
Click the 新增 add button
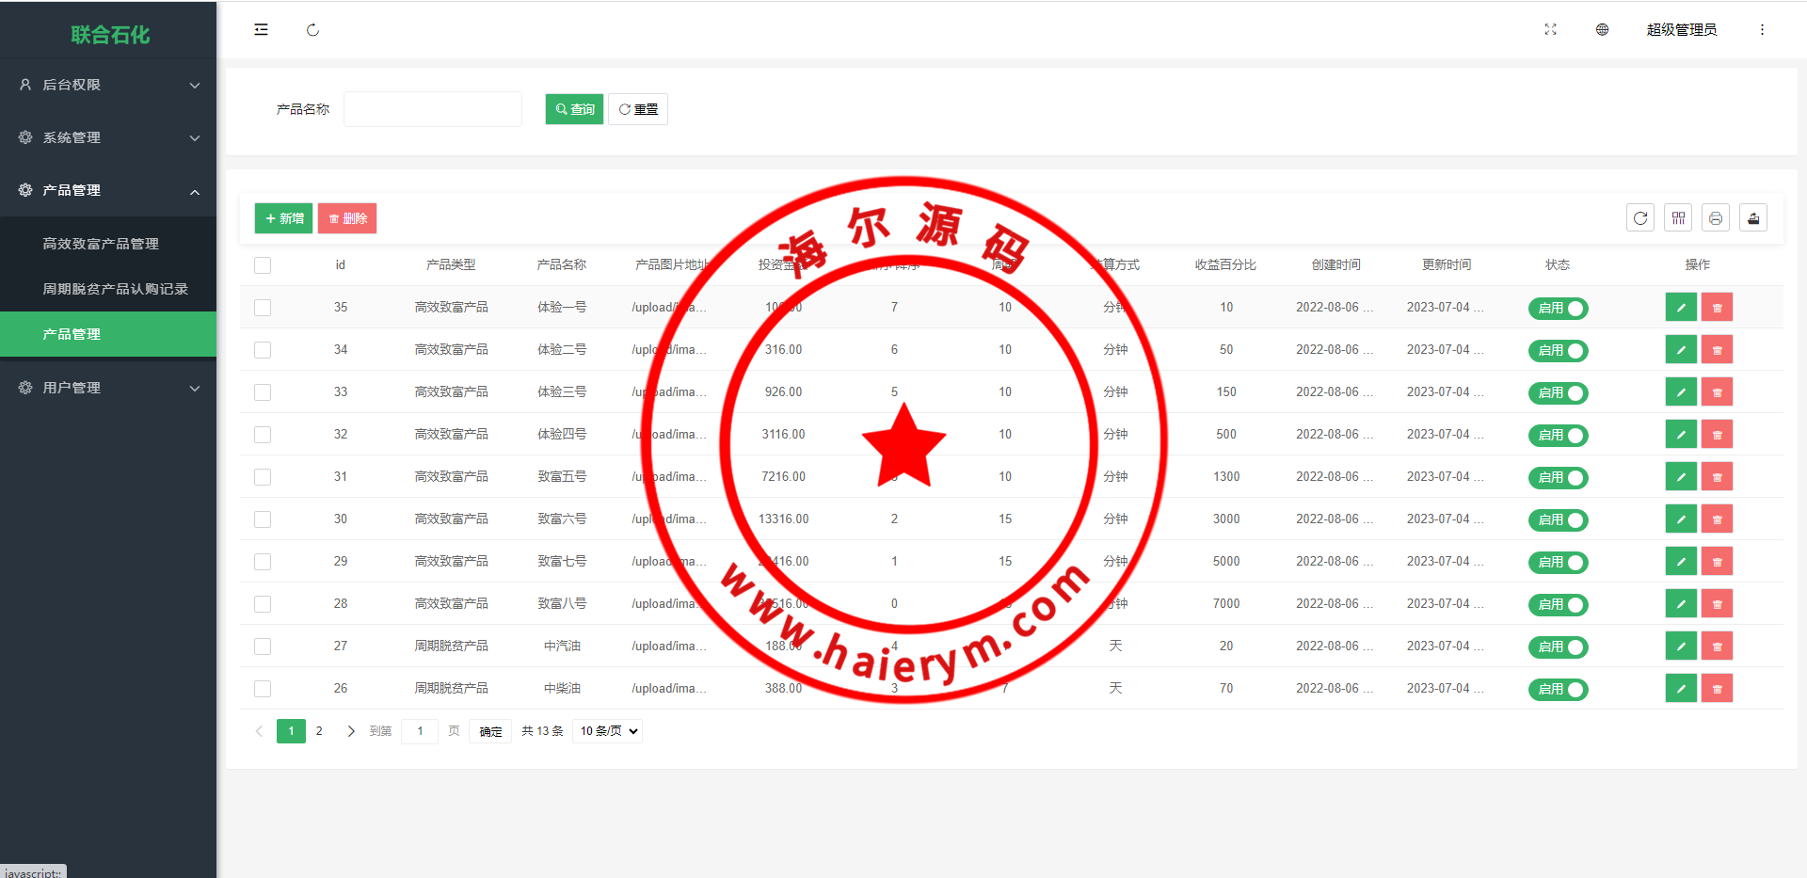283,218
